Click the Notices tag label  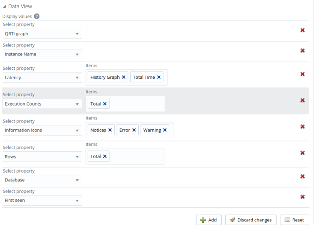click(x=98, y=130)
